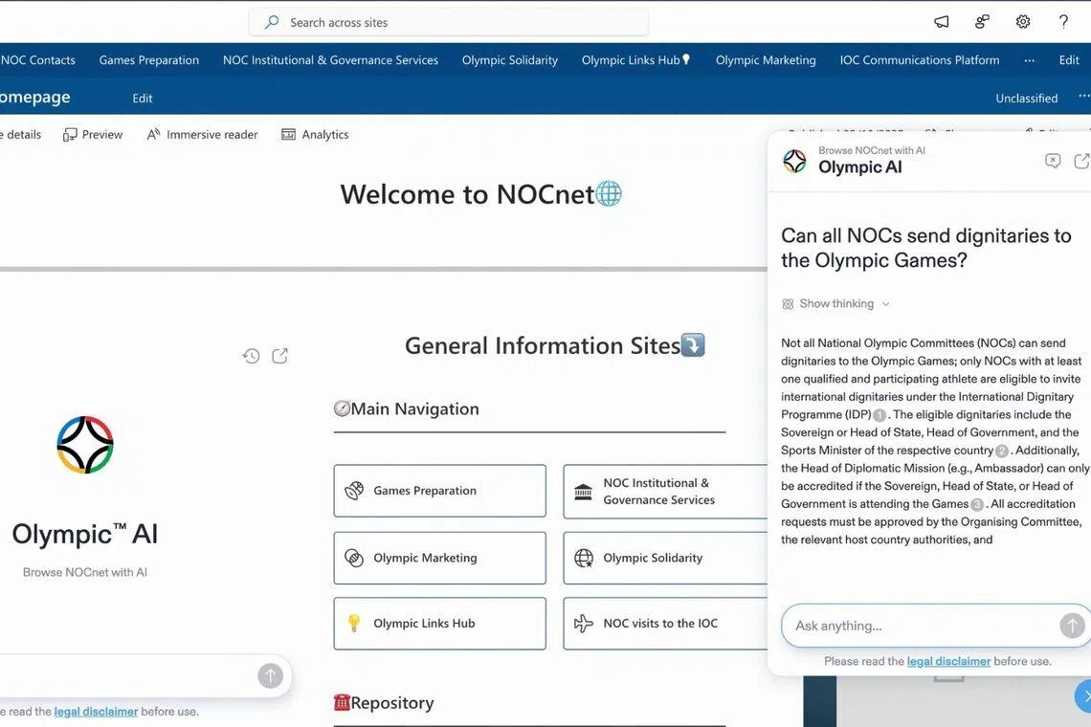The image size is (1091, 727).
Task: Click the Olympic AI rings logo
Action: coord(84,444)
